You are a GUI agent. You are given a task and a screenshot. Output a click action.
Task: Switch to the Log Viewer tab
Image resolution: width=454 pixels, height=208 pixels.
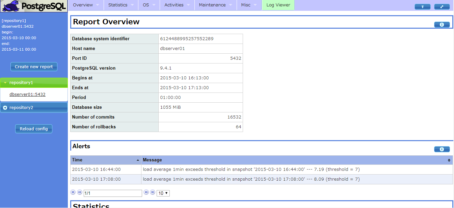278,5
